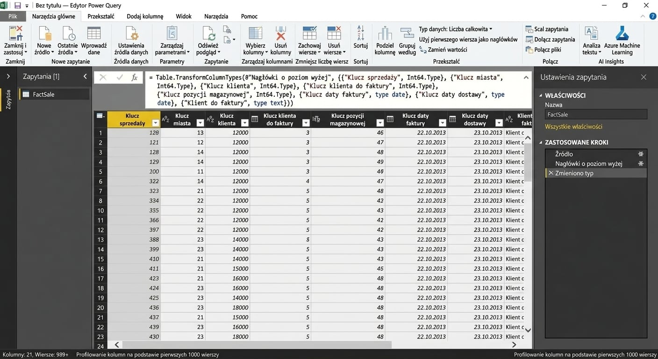Click Użyj pierwszego wiersza jako nagłówków
658x359 pixels.
468,39
